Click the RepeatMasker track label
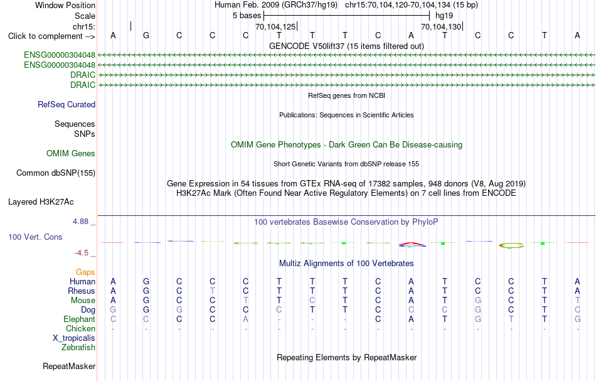The height and width of the screenshot is (381, 596). (69, 366)
